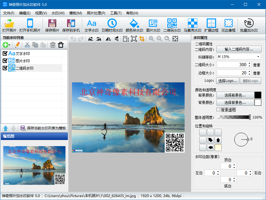266x200 pixels.
Task: Click the 顶边 margin spinner arrows
Action: (234, 166)
